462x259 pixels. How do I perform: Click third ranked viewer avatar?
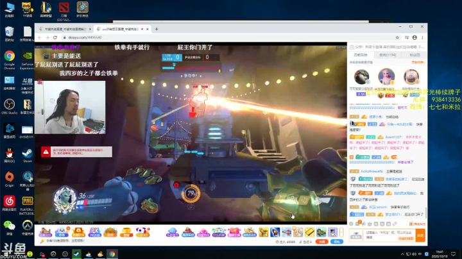411,77
